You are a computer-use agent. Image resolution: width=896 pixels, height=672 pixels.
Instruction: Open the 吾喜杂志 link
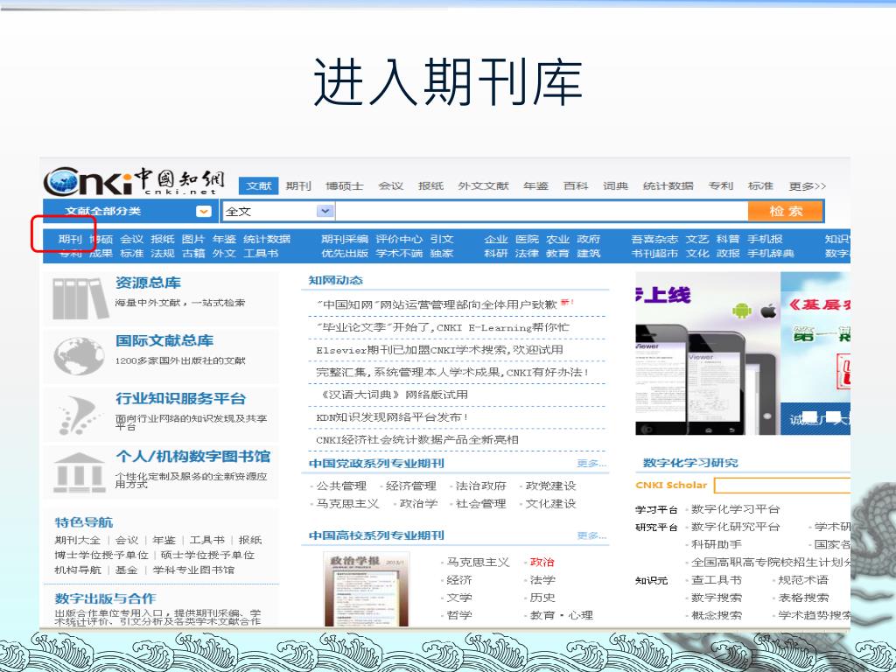point(654,239)
